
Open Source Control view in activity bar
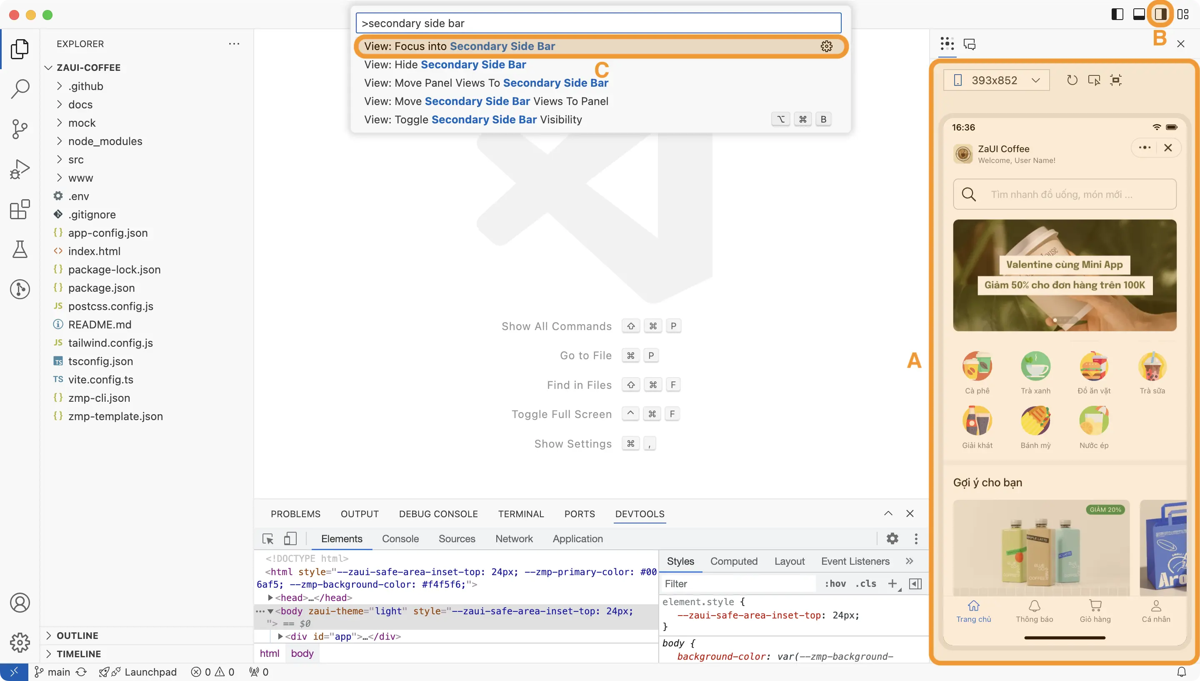(20, 129)
